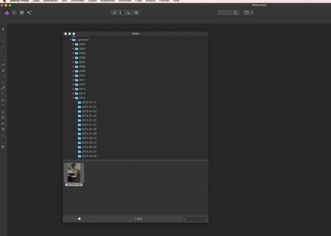
Task: Open the Affinity Photo application menu
Action: click(19, 1)
